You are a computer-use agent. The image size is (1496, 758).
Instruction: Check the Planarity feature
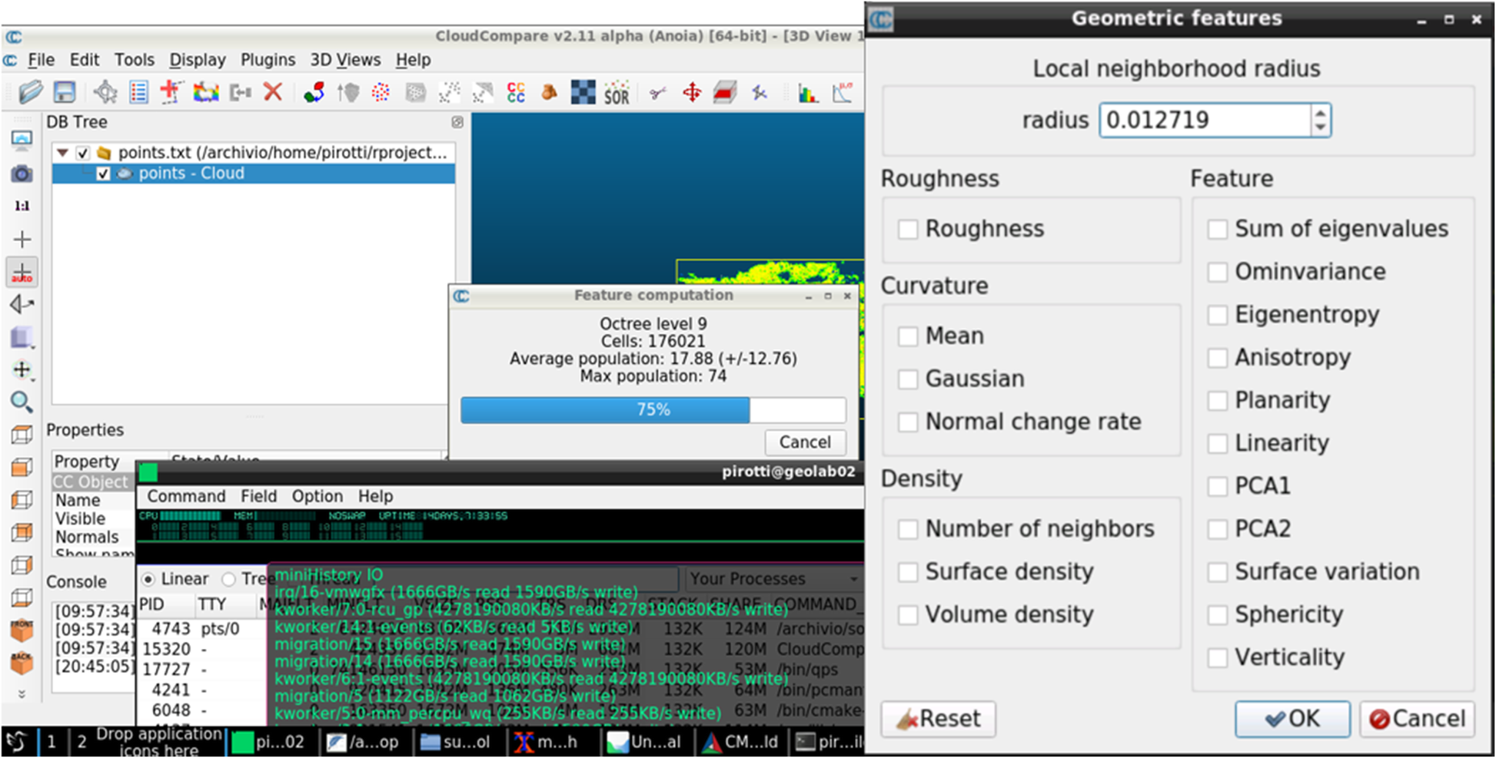(x=1217, y=401)
